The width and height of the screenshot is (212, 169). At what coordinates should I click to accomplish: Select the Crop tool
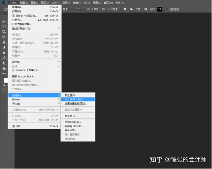coord(4,31)
